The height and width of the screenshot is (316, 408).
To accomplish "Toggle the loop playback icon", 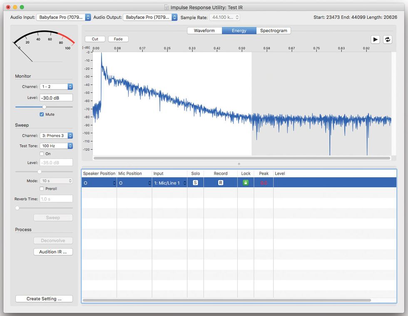I will click(388, 39).
